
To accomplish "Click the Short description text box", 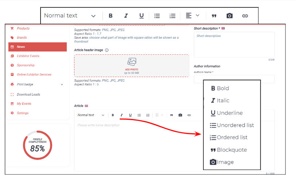I will pos(234,45).
